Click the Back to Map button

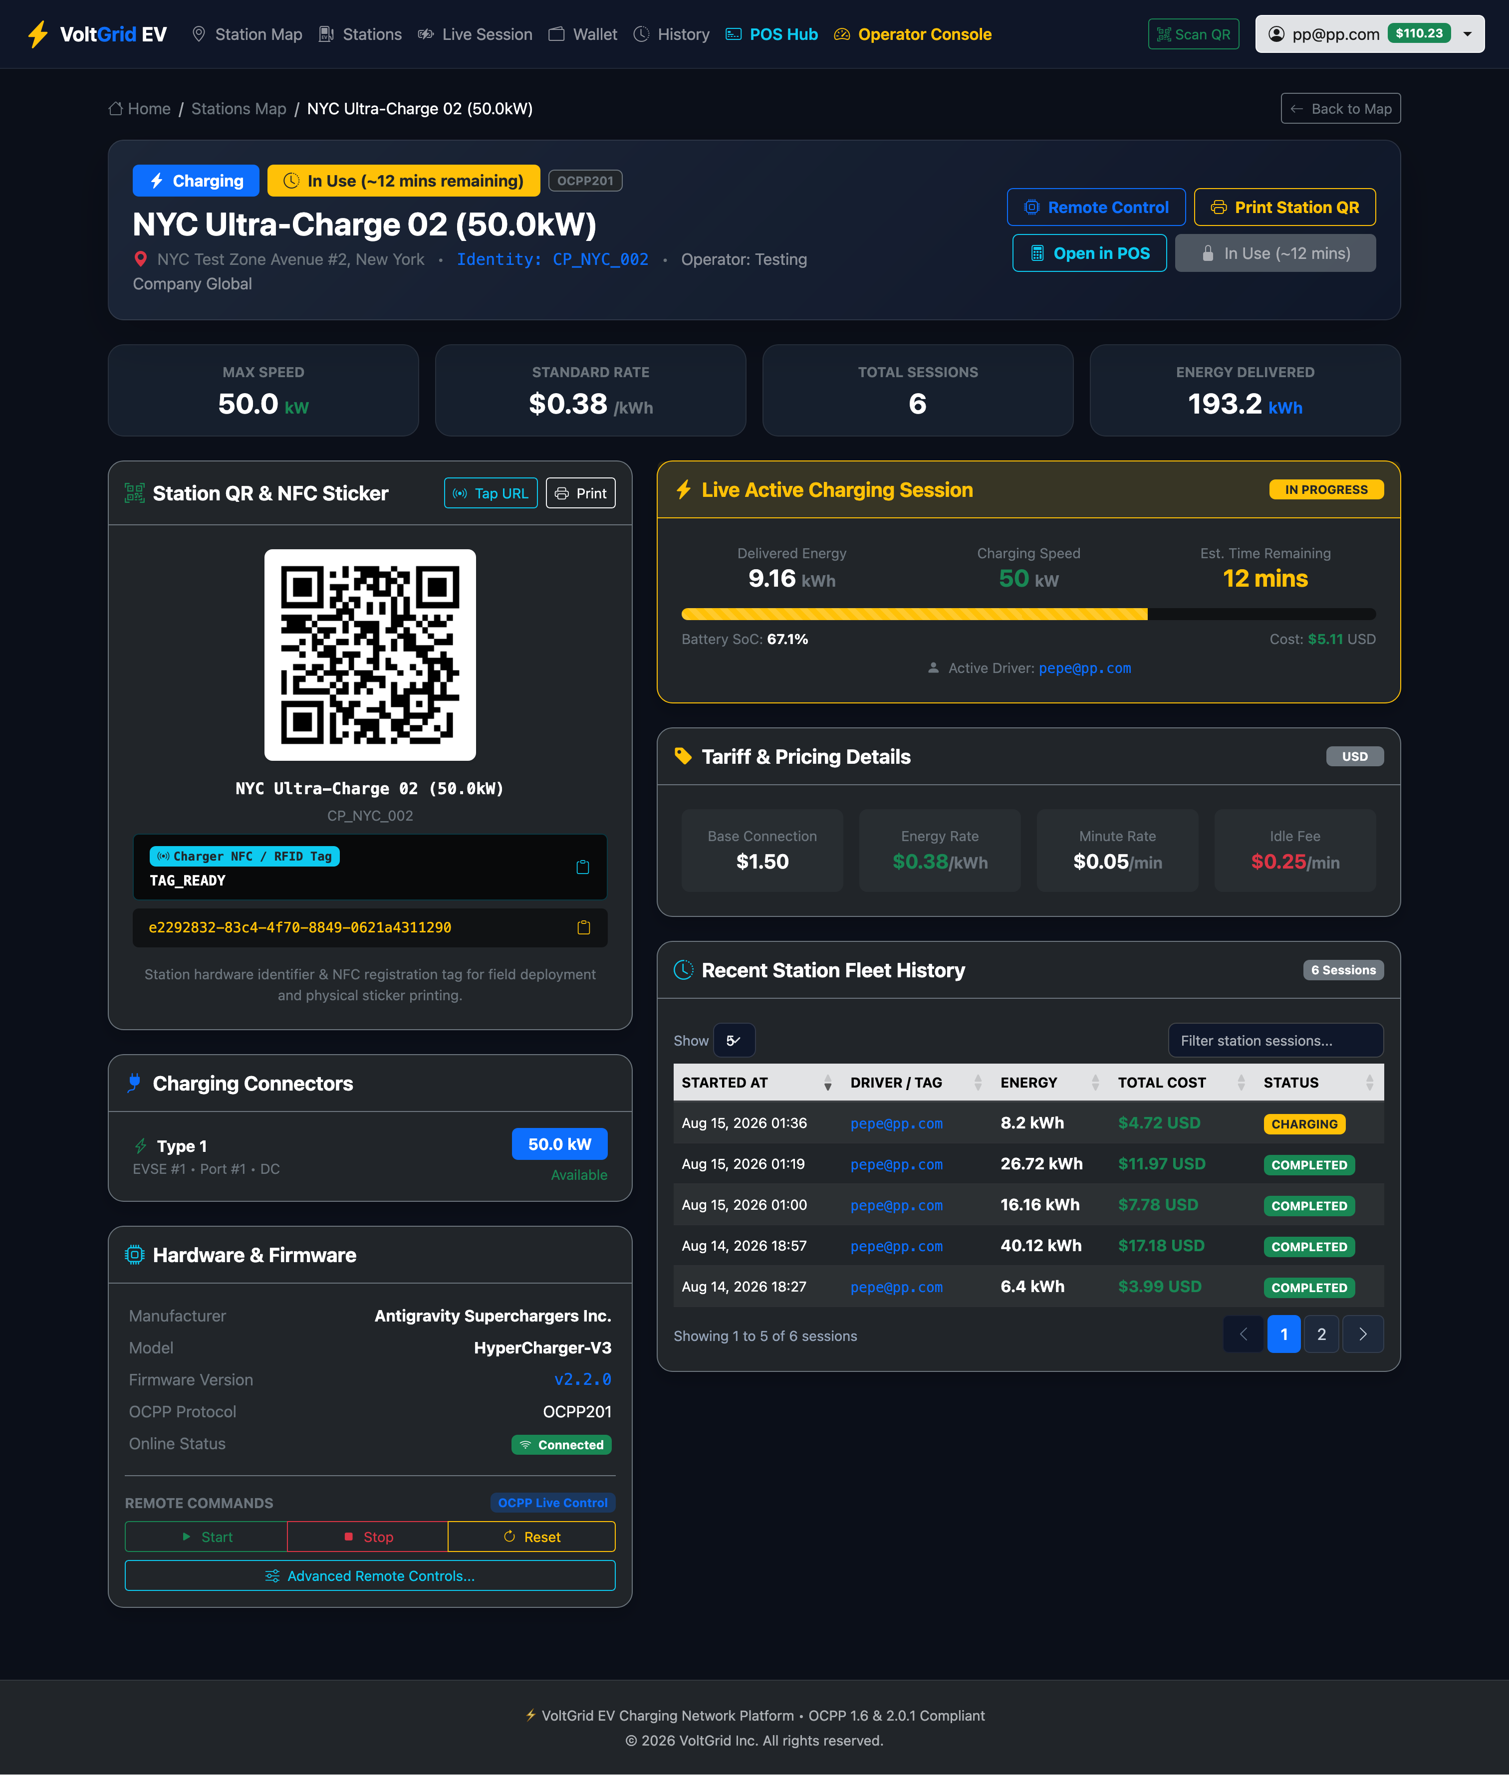[1340, 109]
